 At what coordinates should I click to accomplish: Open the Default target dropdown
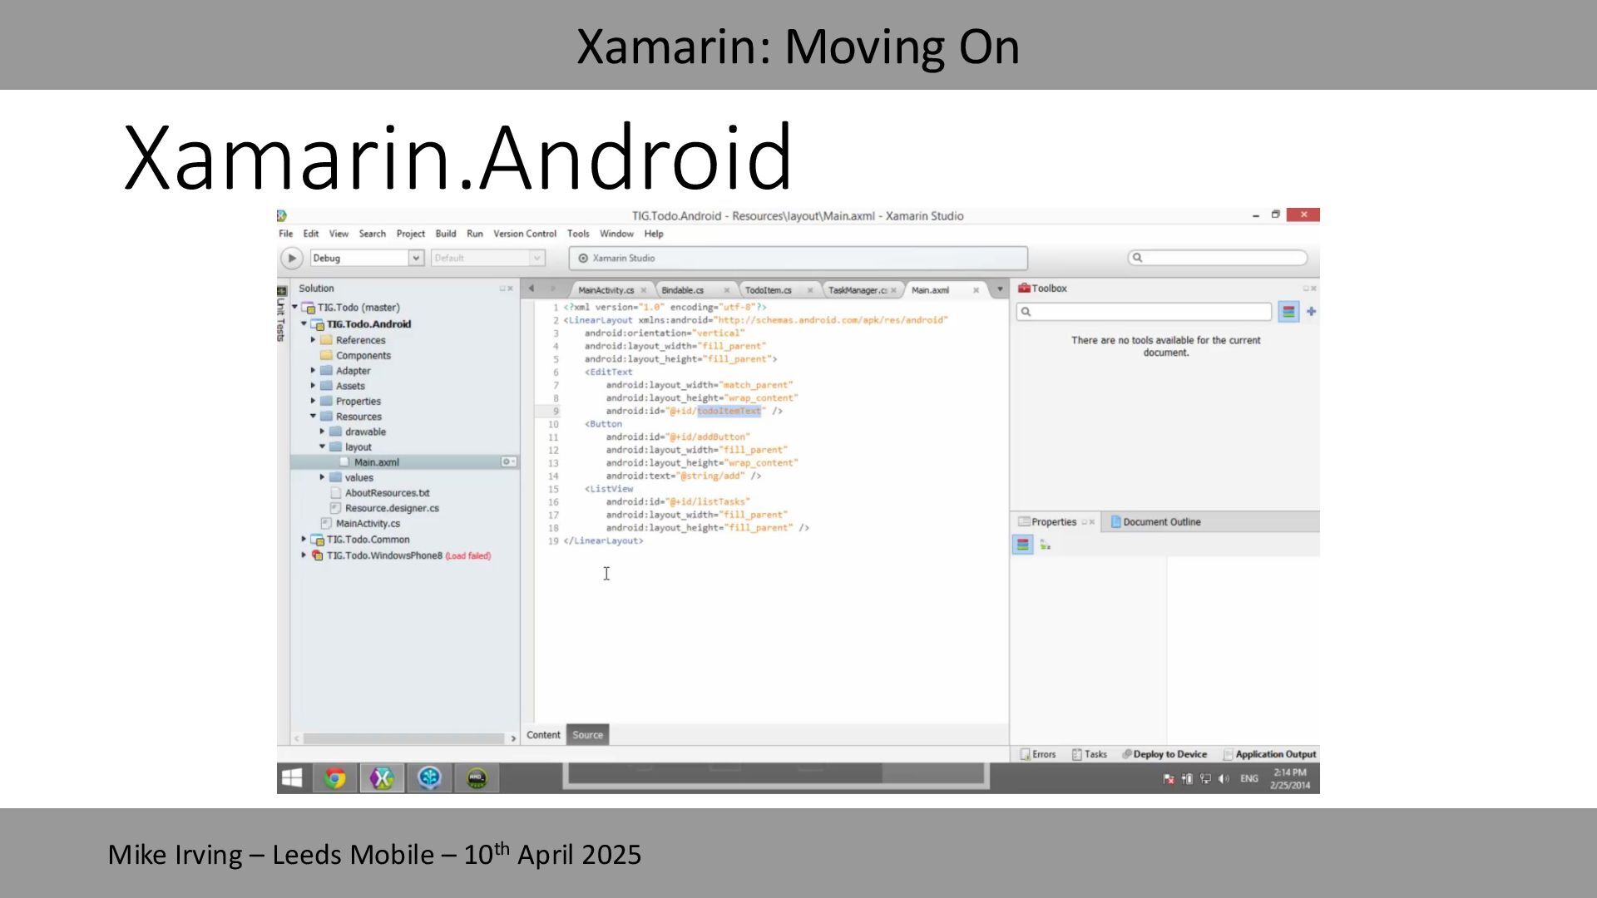click(x=488, y=259)
